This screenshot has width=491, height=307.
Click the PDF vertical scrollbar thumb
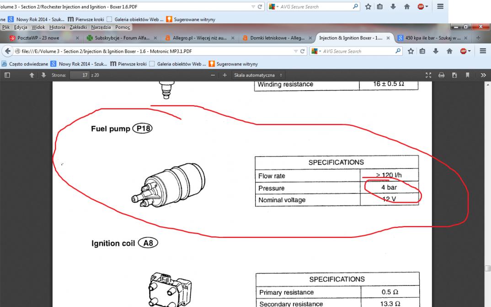coord(487,269)
